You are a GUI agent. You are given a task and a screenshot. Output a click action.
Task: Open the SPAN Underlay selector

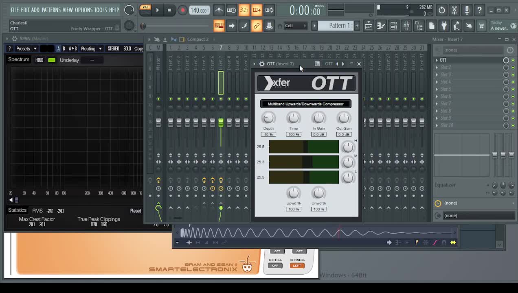92,60
